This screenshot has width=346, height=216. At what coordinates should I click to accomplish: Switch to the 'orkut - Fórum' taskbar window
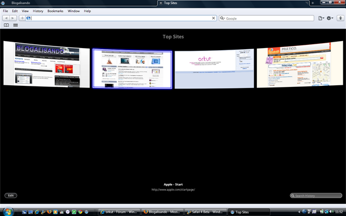[119, 212]
